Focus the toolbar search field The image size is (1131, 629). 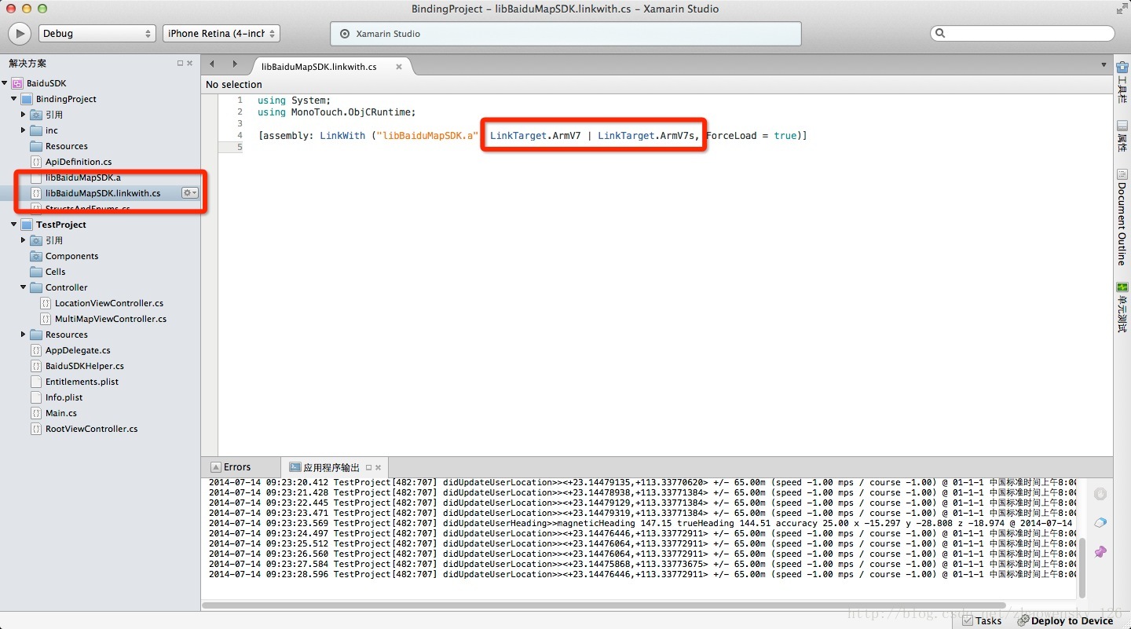[x=1022, y=34]
